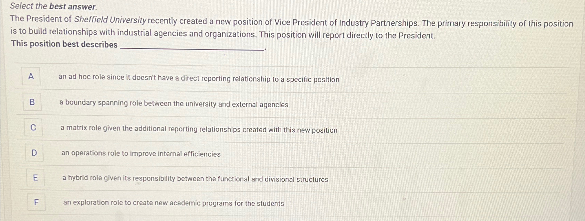Select answer letter box C

(33, 128)
